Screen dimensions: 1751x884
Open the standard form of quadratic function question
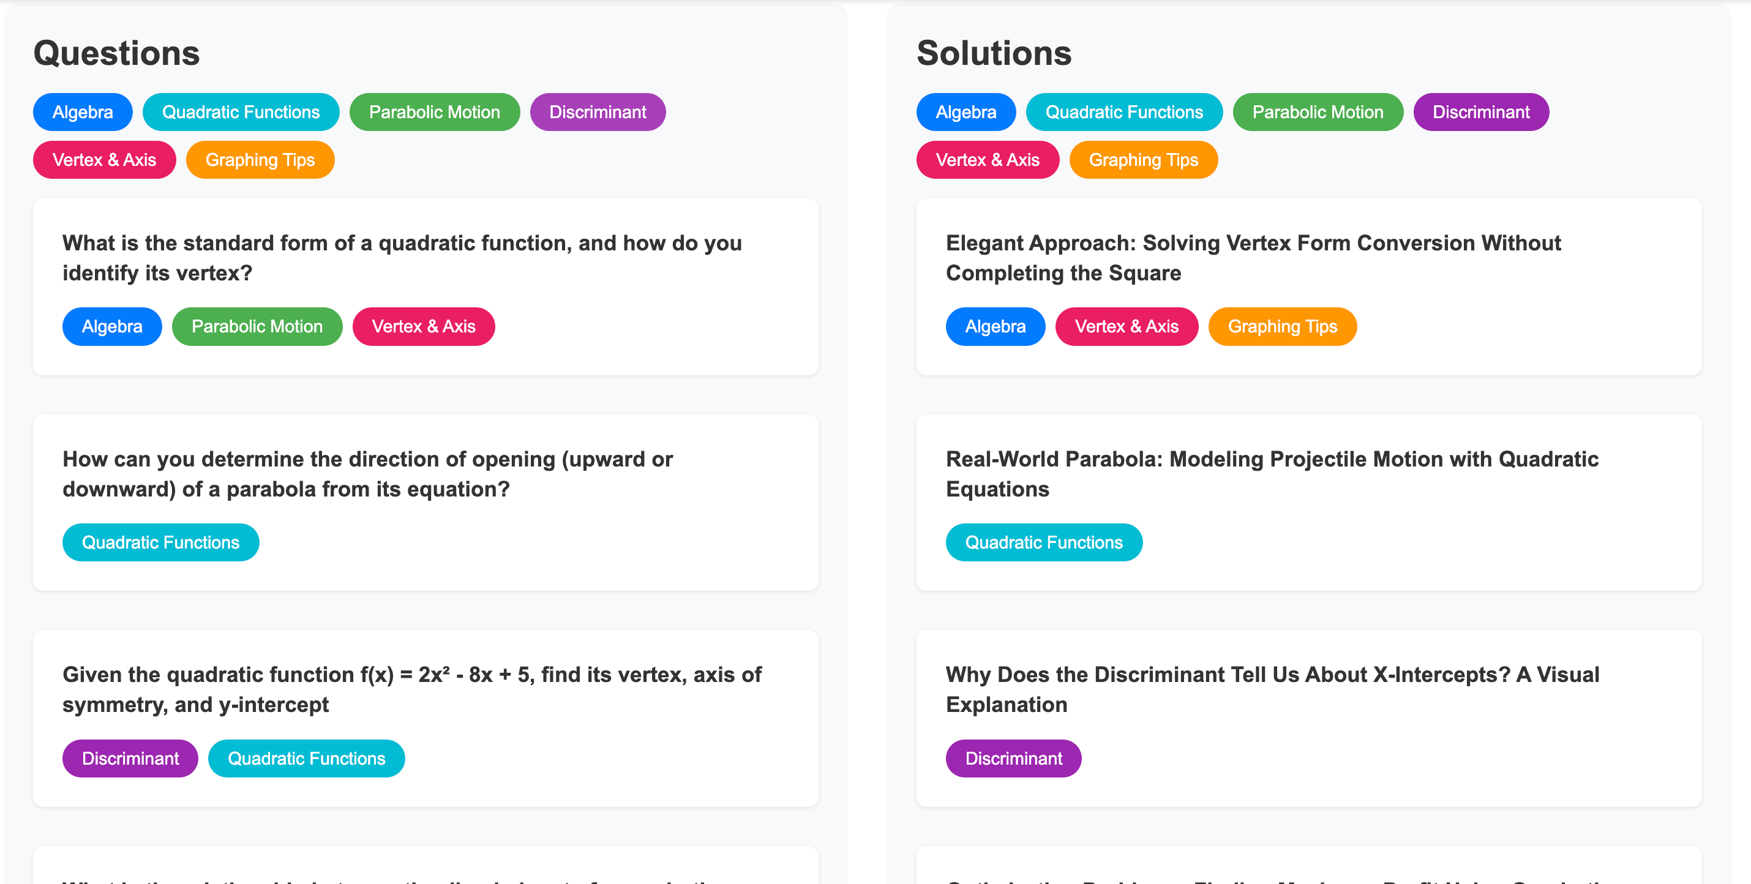pyautogui.click(x=402, y=258)
